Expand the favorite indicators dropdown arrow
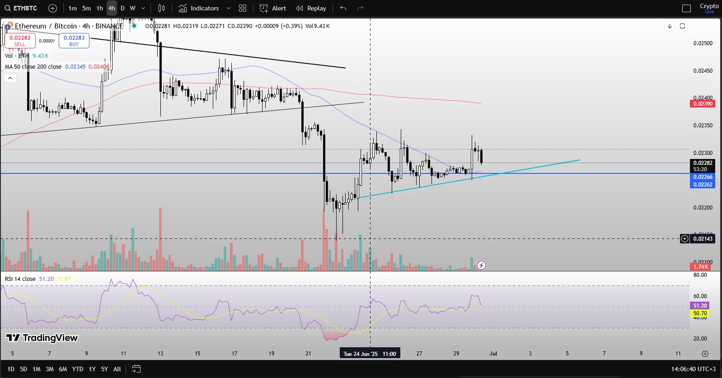 [x=228, y=8]
